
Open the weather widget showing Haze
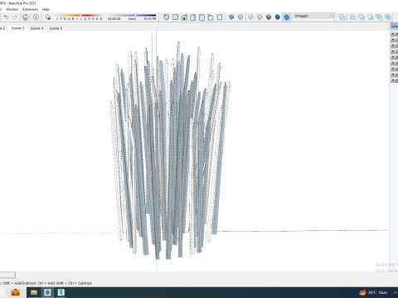pos(373,292)
